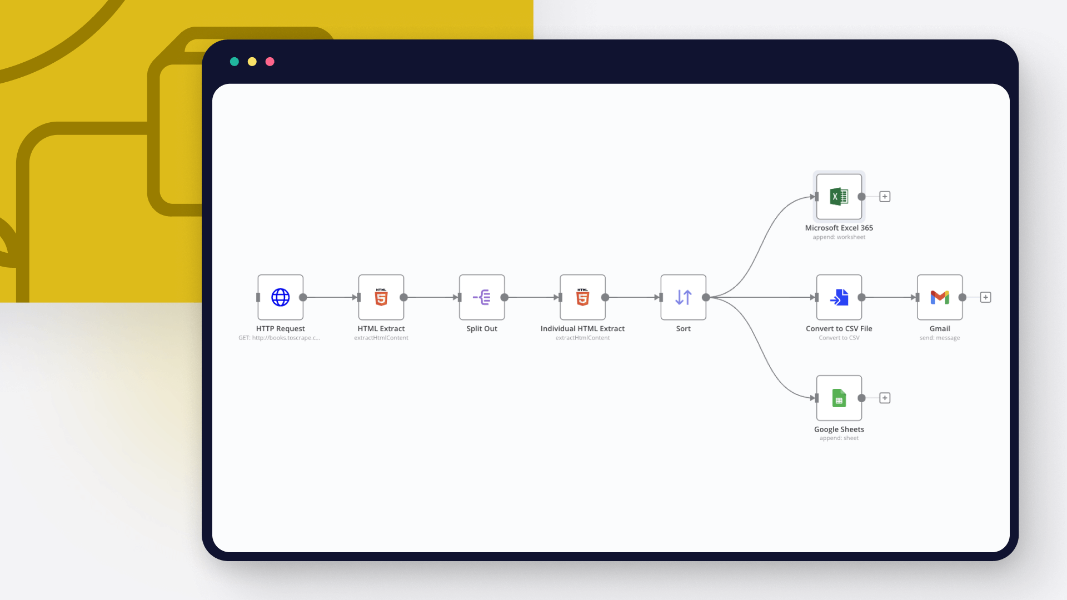Viewport: 1067px width, 600px height.
Task: Add a node after Google Sheets
Action: coord(885,398)
